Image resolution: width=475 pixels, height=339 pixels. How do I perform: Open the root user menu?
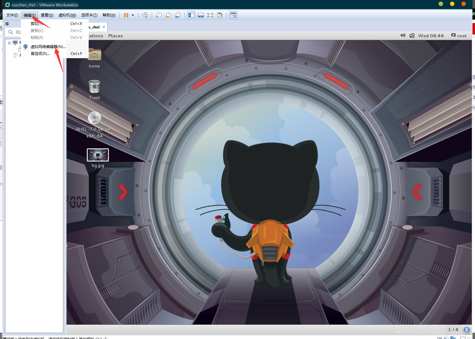[x=459, y=36]
